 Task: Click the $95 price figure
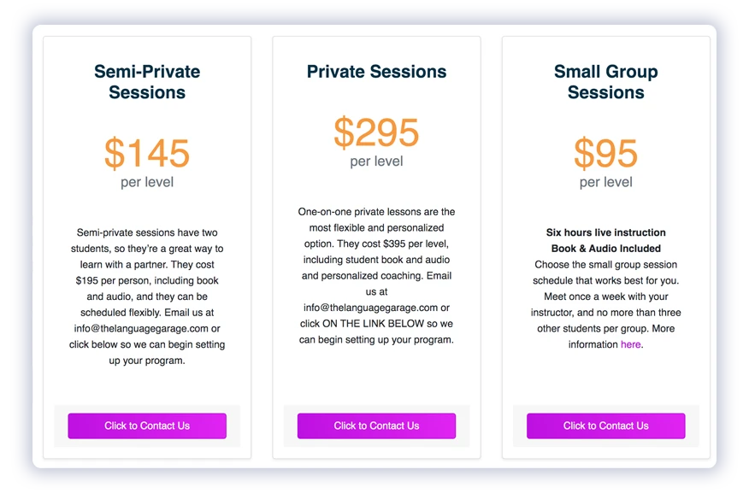[x=605, y=153]
